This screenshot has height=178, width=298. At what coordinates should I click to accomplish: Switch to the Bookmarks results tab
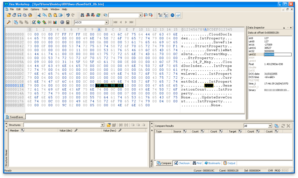212,163
